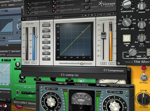Open the Out Ceiling label selector
This screenshot has height=111, width=150.
114,92
